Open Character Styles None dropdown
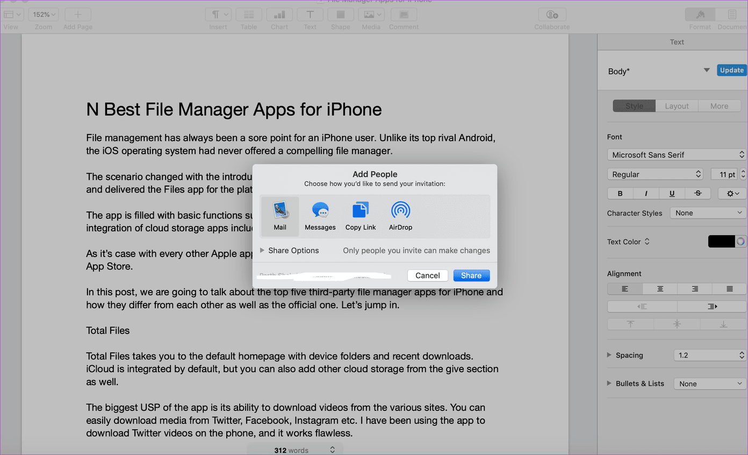The image size is (748, 455). tap(708, 213)
